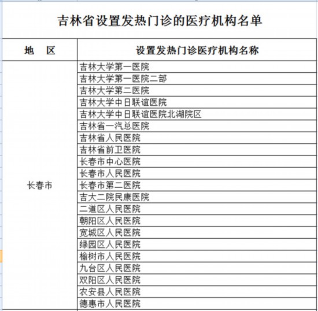Select the cell 长春市第二医院
Screen dimensions: 318x311
pos(197,185)
